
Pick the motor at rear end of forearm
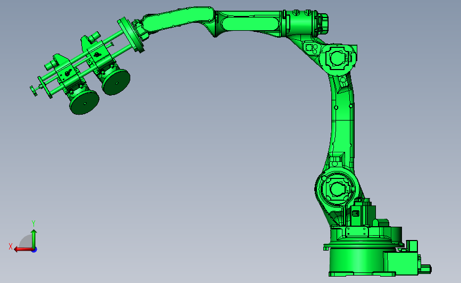tap(322, 23)
